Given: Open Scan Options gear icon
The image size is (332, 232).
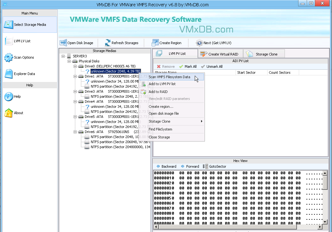Looking at the screenshot, I should pos(9,57).
